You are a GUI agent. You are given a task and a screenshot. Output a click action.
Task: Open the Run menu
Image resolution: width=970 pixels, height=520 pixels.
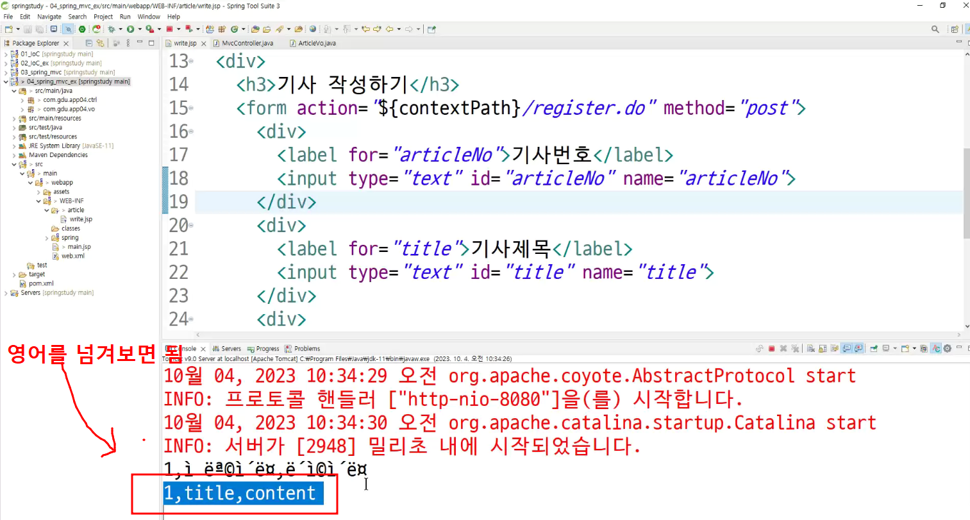pyautogui.click(x=125, y=17)
